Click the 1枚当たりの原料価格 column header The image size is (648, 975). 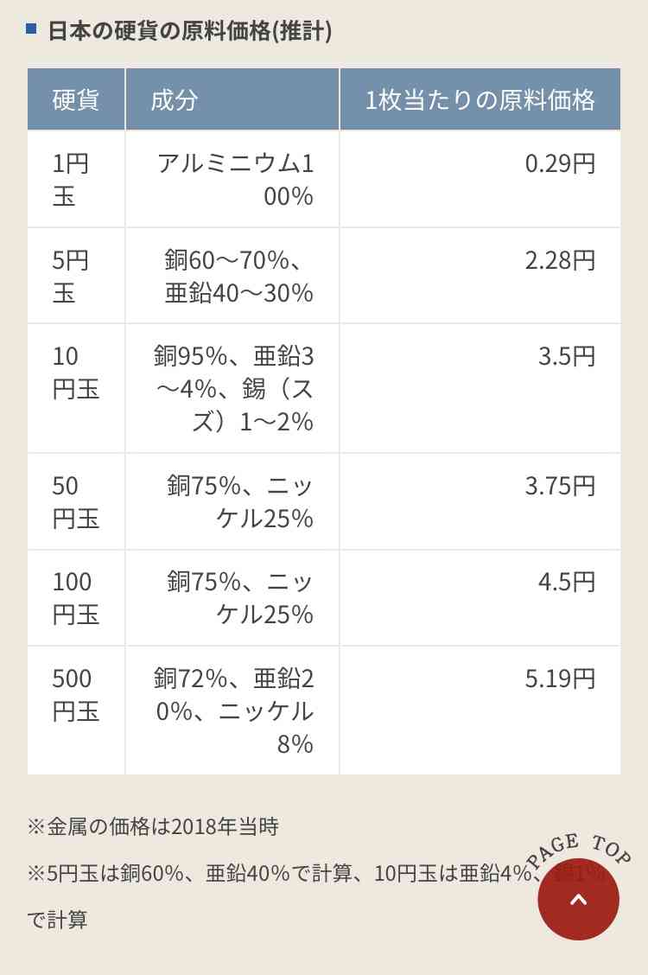tap(480, 99)
